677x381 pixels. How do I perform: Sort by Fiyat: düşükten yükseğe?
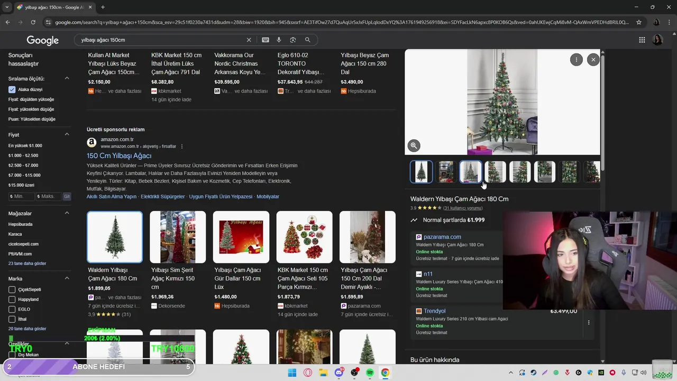click(x=31, y=99)
